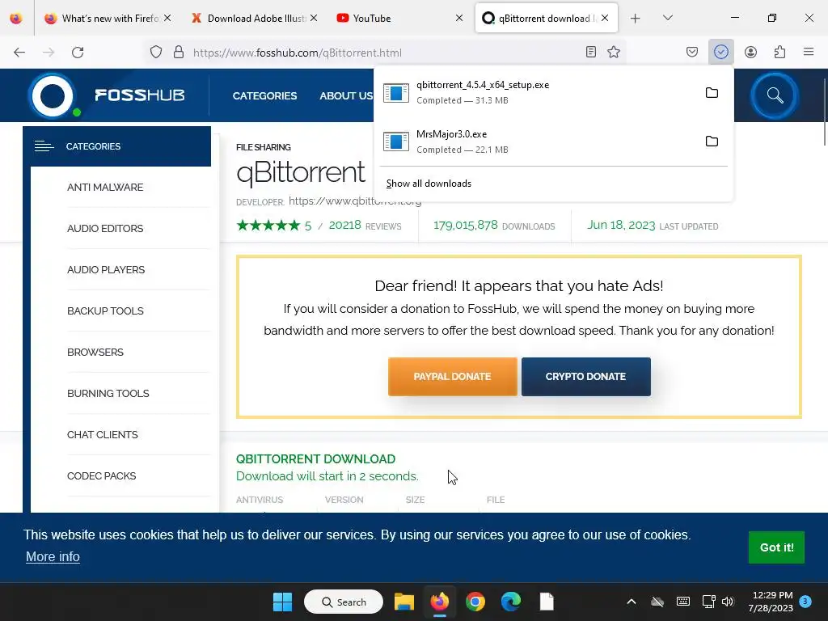Show hidden system tray icons
Image resolution: width=828 pixels, height=621 pixels.
(631, 602)
